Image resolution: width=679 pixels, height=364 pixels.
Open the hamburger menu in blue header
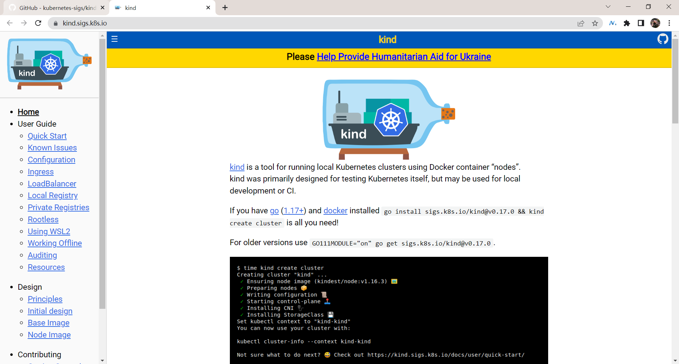(x=114, y=39)
